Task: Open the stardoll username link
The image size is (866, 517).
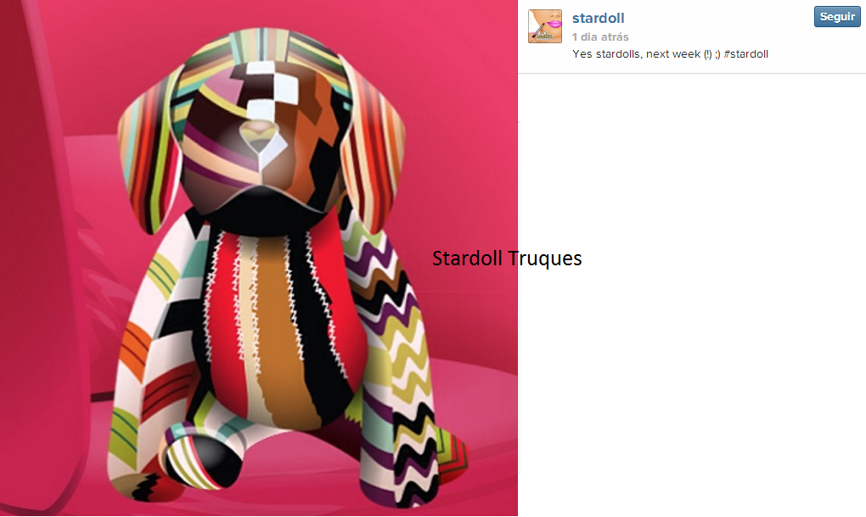Action: (x=599, y=18)
